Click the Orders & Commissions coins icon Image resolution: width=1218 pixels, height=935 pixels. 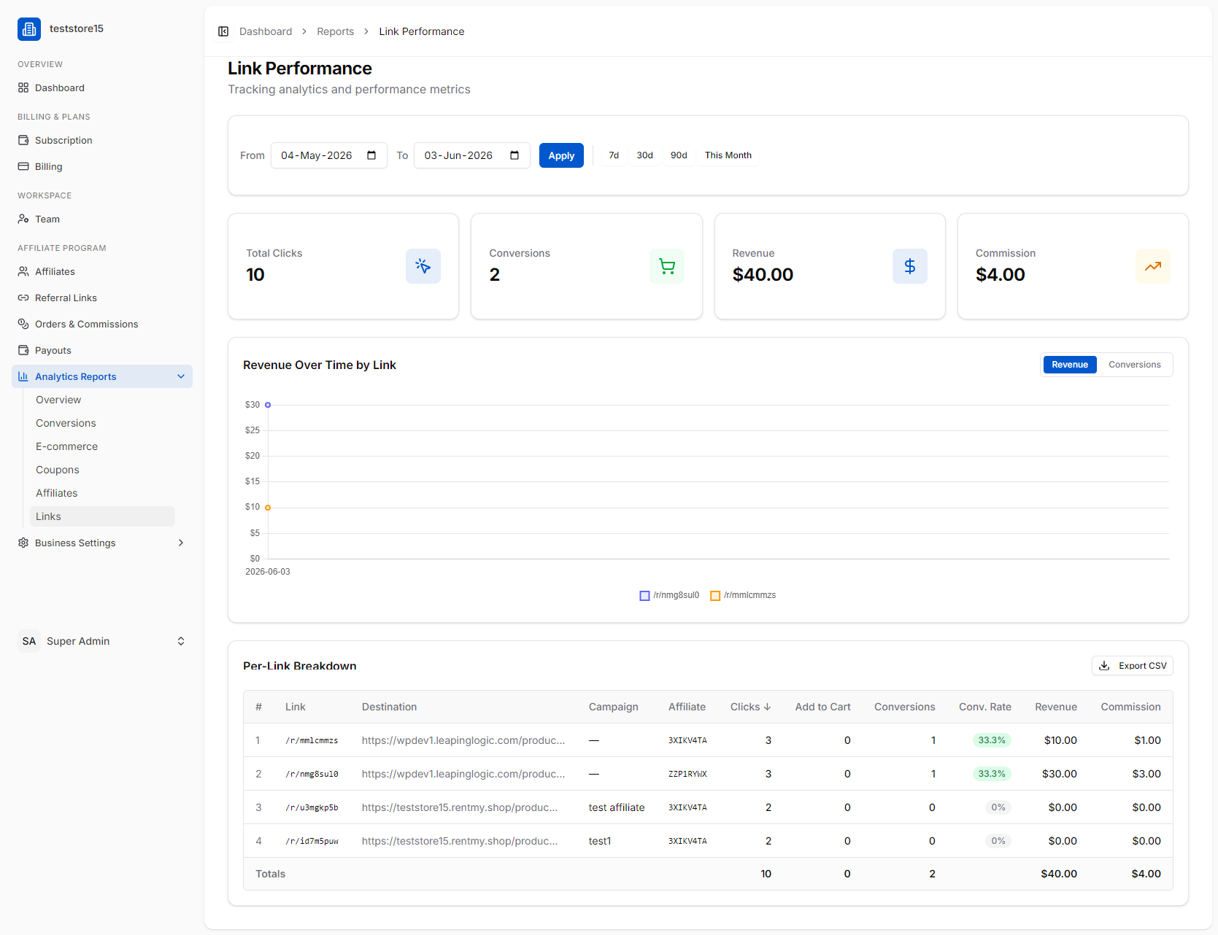23,324
